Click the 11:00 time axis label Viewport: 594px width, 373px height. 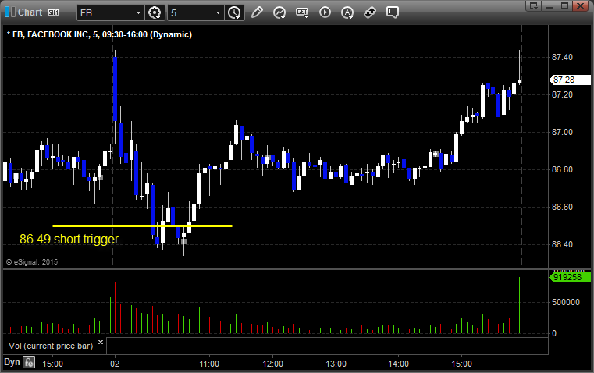click(x=209, y=364)
